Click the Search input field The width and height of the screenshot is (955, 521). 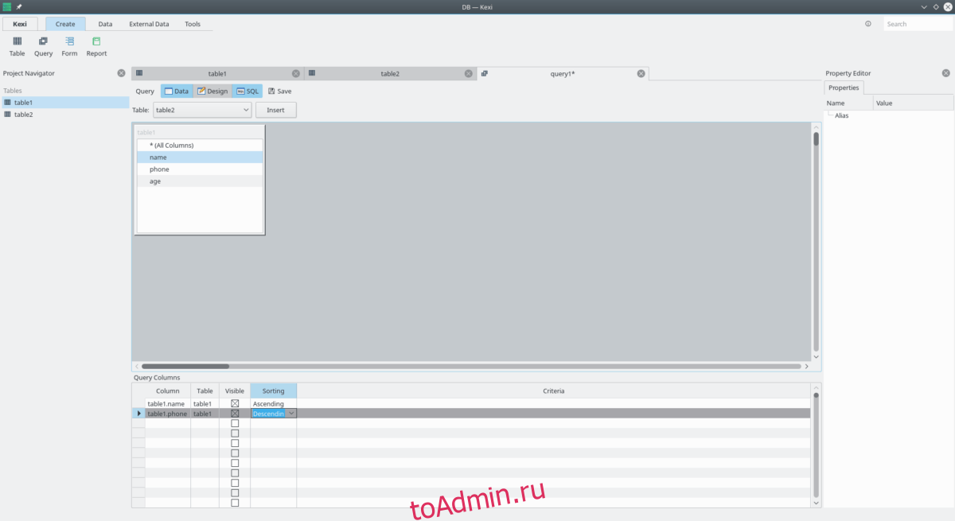pos(918,24)
